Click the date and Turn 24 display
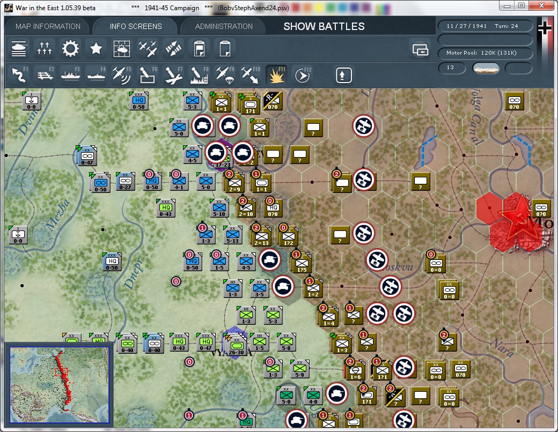The width and height of the screenshot is (558, 432). [484, 26]
